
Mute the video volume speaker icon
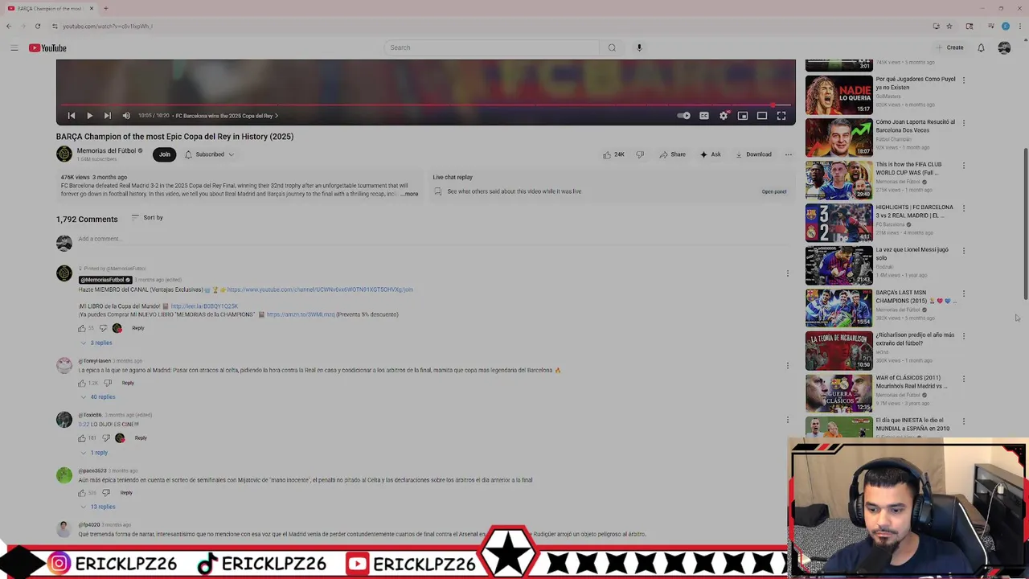point(126,116)
